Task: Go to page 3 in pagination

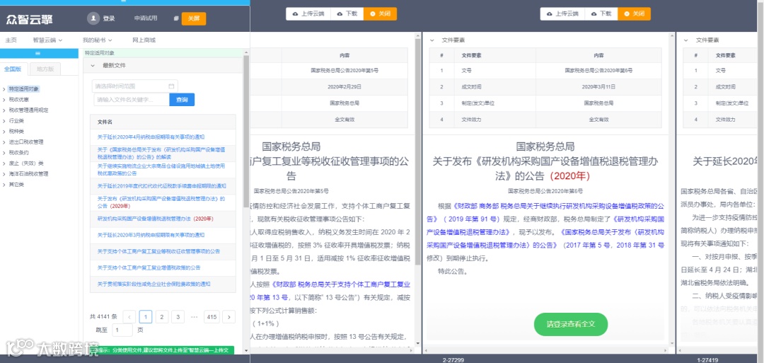Action: [178, 317]
